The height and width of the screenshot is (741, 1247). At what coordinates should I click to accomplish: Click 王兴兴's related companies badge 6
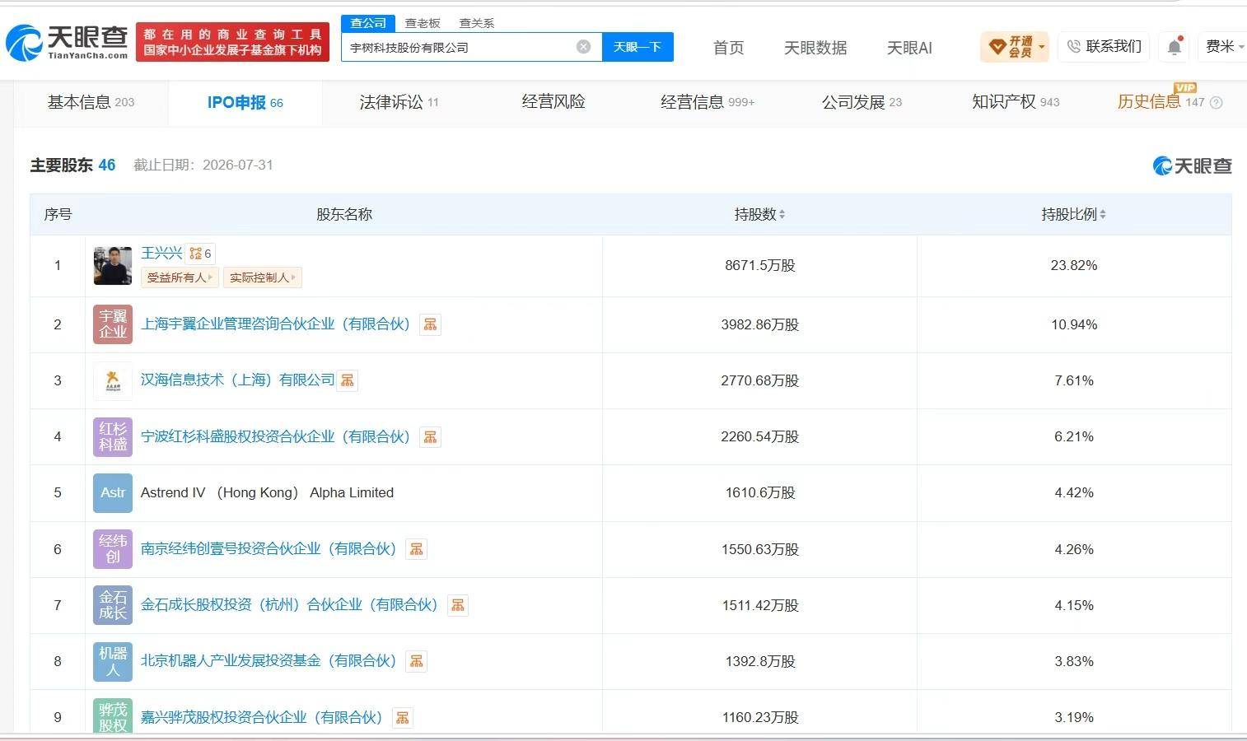point(200,254)
